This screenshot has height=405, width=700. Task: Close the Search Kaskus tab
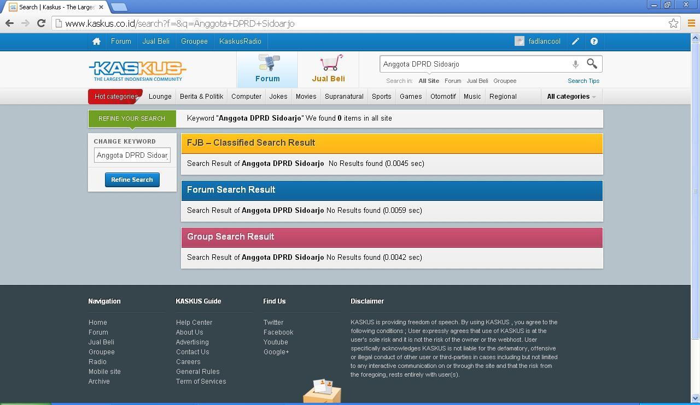click(x=101, y=7)
